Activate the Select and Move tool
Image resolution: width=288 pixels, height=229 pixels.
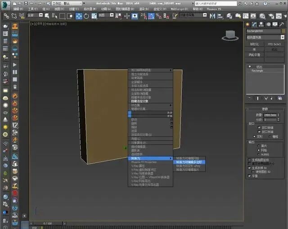pos(79,16)
